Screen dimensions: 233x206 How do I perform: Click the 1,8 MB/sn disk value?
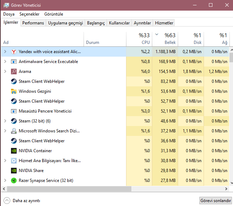192,71
